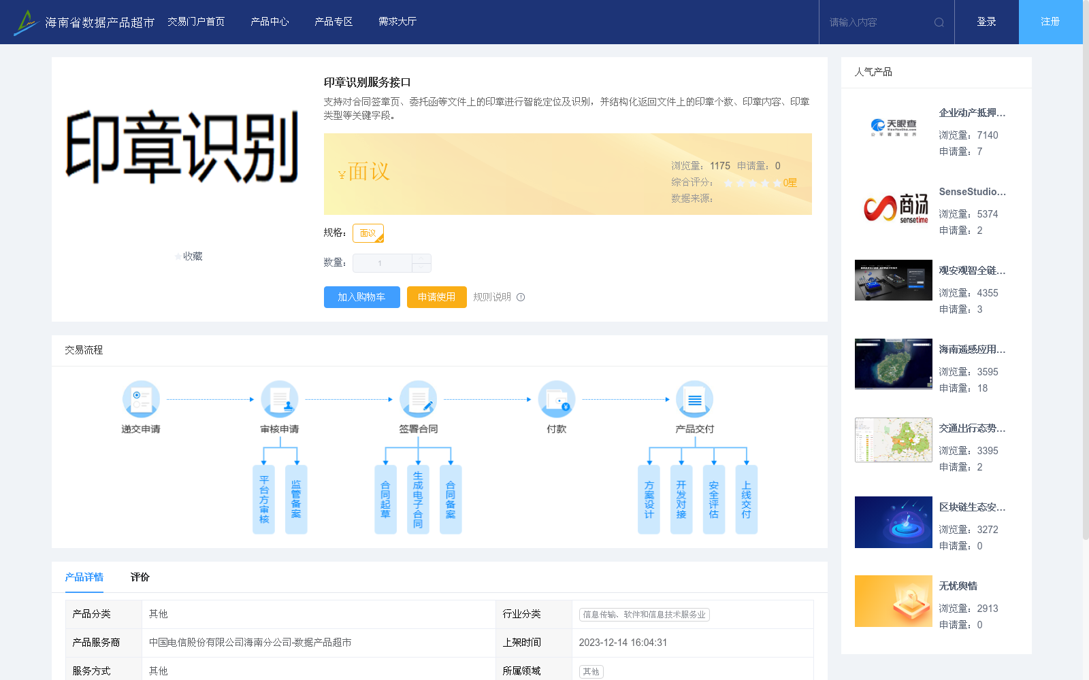
Task: Click the 递交申请 flow step icon
Action: (x=141, y=399)
